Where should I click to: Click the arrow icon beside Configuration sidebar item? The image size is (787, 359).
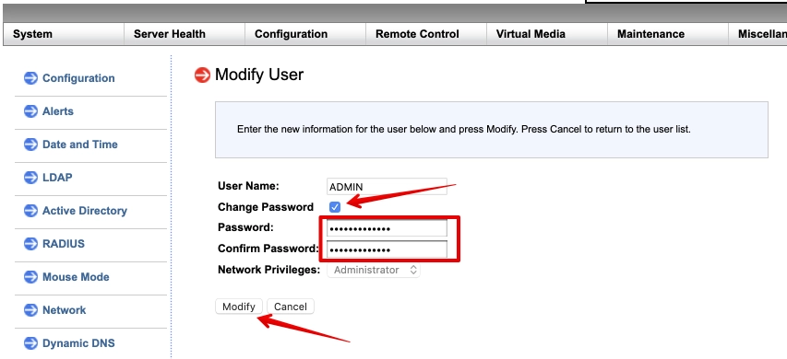30,78
